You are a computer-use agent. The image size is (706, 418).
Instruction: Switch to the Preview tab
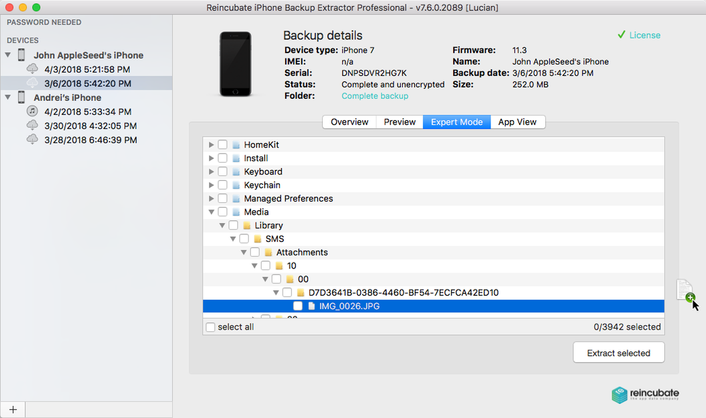pos(400,122)
